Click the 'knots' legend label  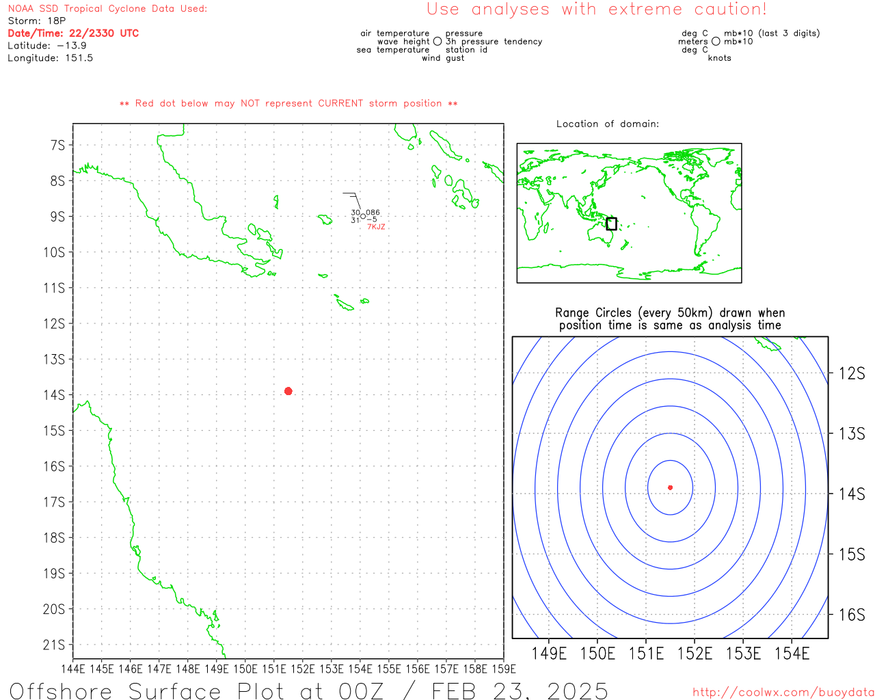point(720,58)
